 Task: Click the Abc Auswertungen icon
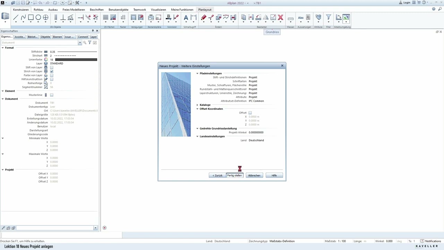301,17
